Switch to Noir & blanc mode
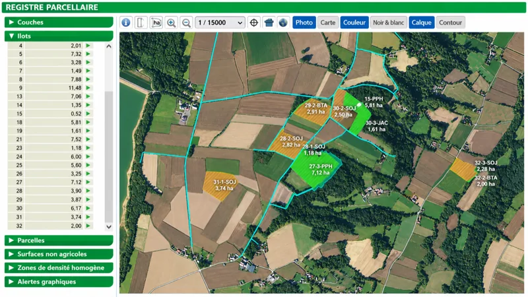The image size is (528, 297). click(389, 22)
